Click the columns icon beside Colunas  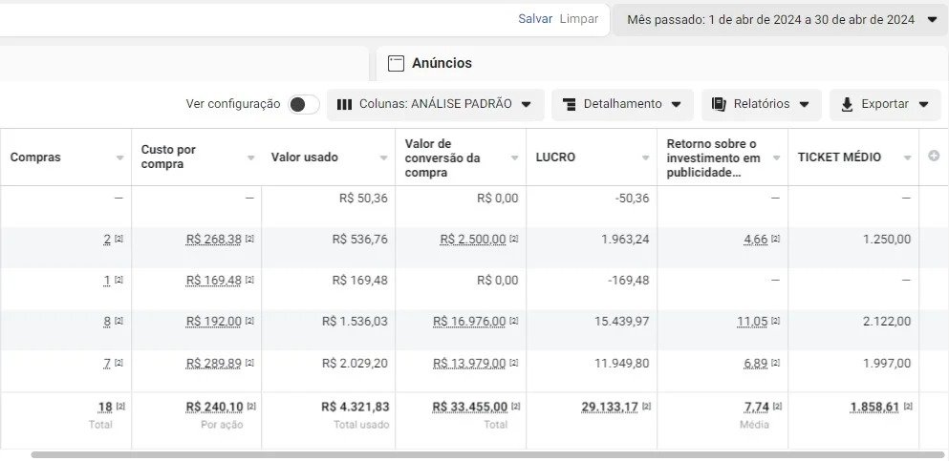pos(344,104)
